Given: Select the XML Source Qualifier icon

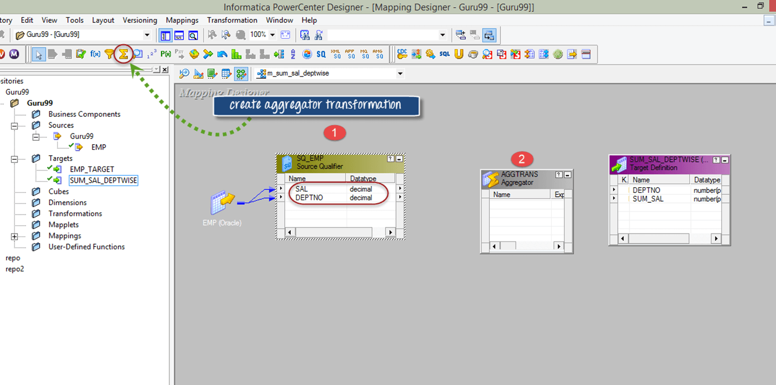Looking at the screenshot, I should tap(335, 54).
